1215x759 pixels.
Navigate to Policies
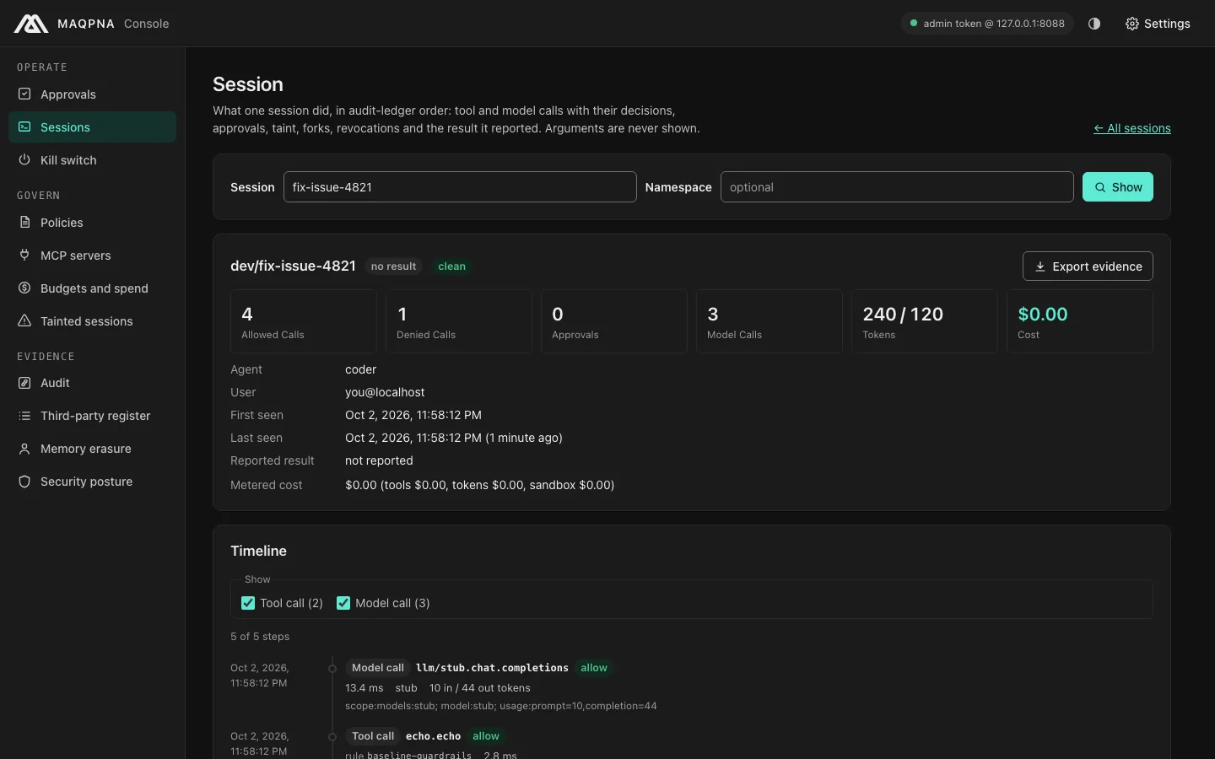pyautogui.click(x=92, y=223)
